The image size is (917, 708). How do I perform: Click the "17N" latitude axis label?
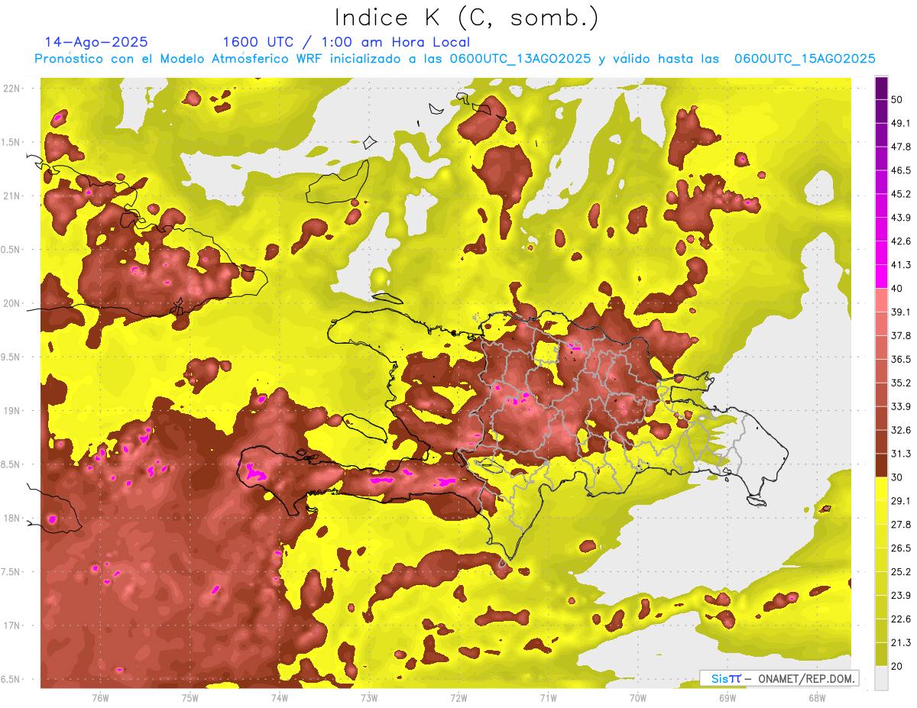tap(11, 626)
